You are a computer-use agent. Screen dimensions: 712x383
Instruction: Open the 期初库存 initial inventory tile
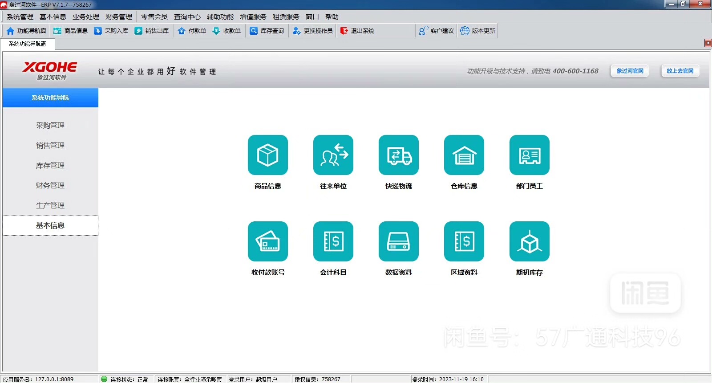click(529, 241)
